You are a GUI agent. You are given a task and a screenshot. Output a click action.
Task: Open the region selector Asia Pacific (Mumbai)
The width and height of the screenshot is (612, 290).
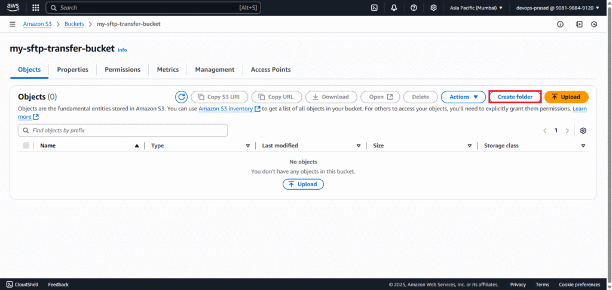tap(476, 8)
